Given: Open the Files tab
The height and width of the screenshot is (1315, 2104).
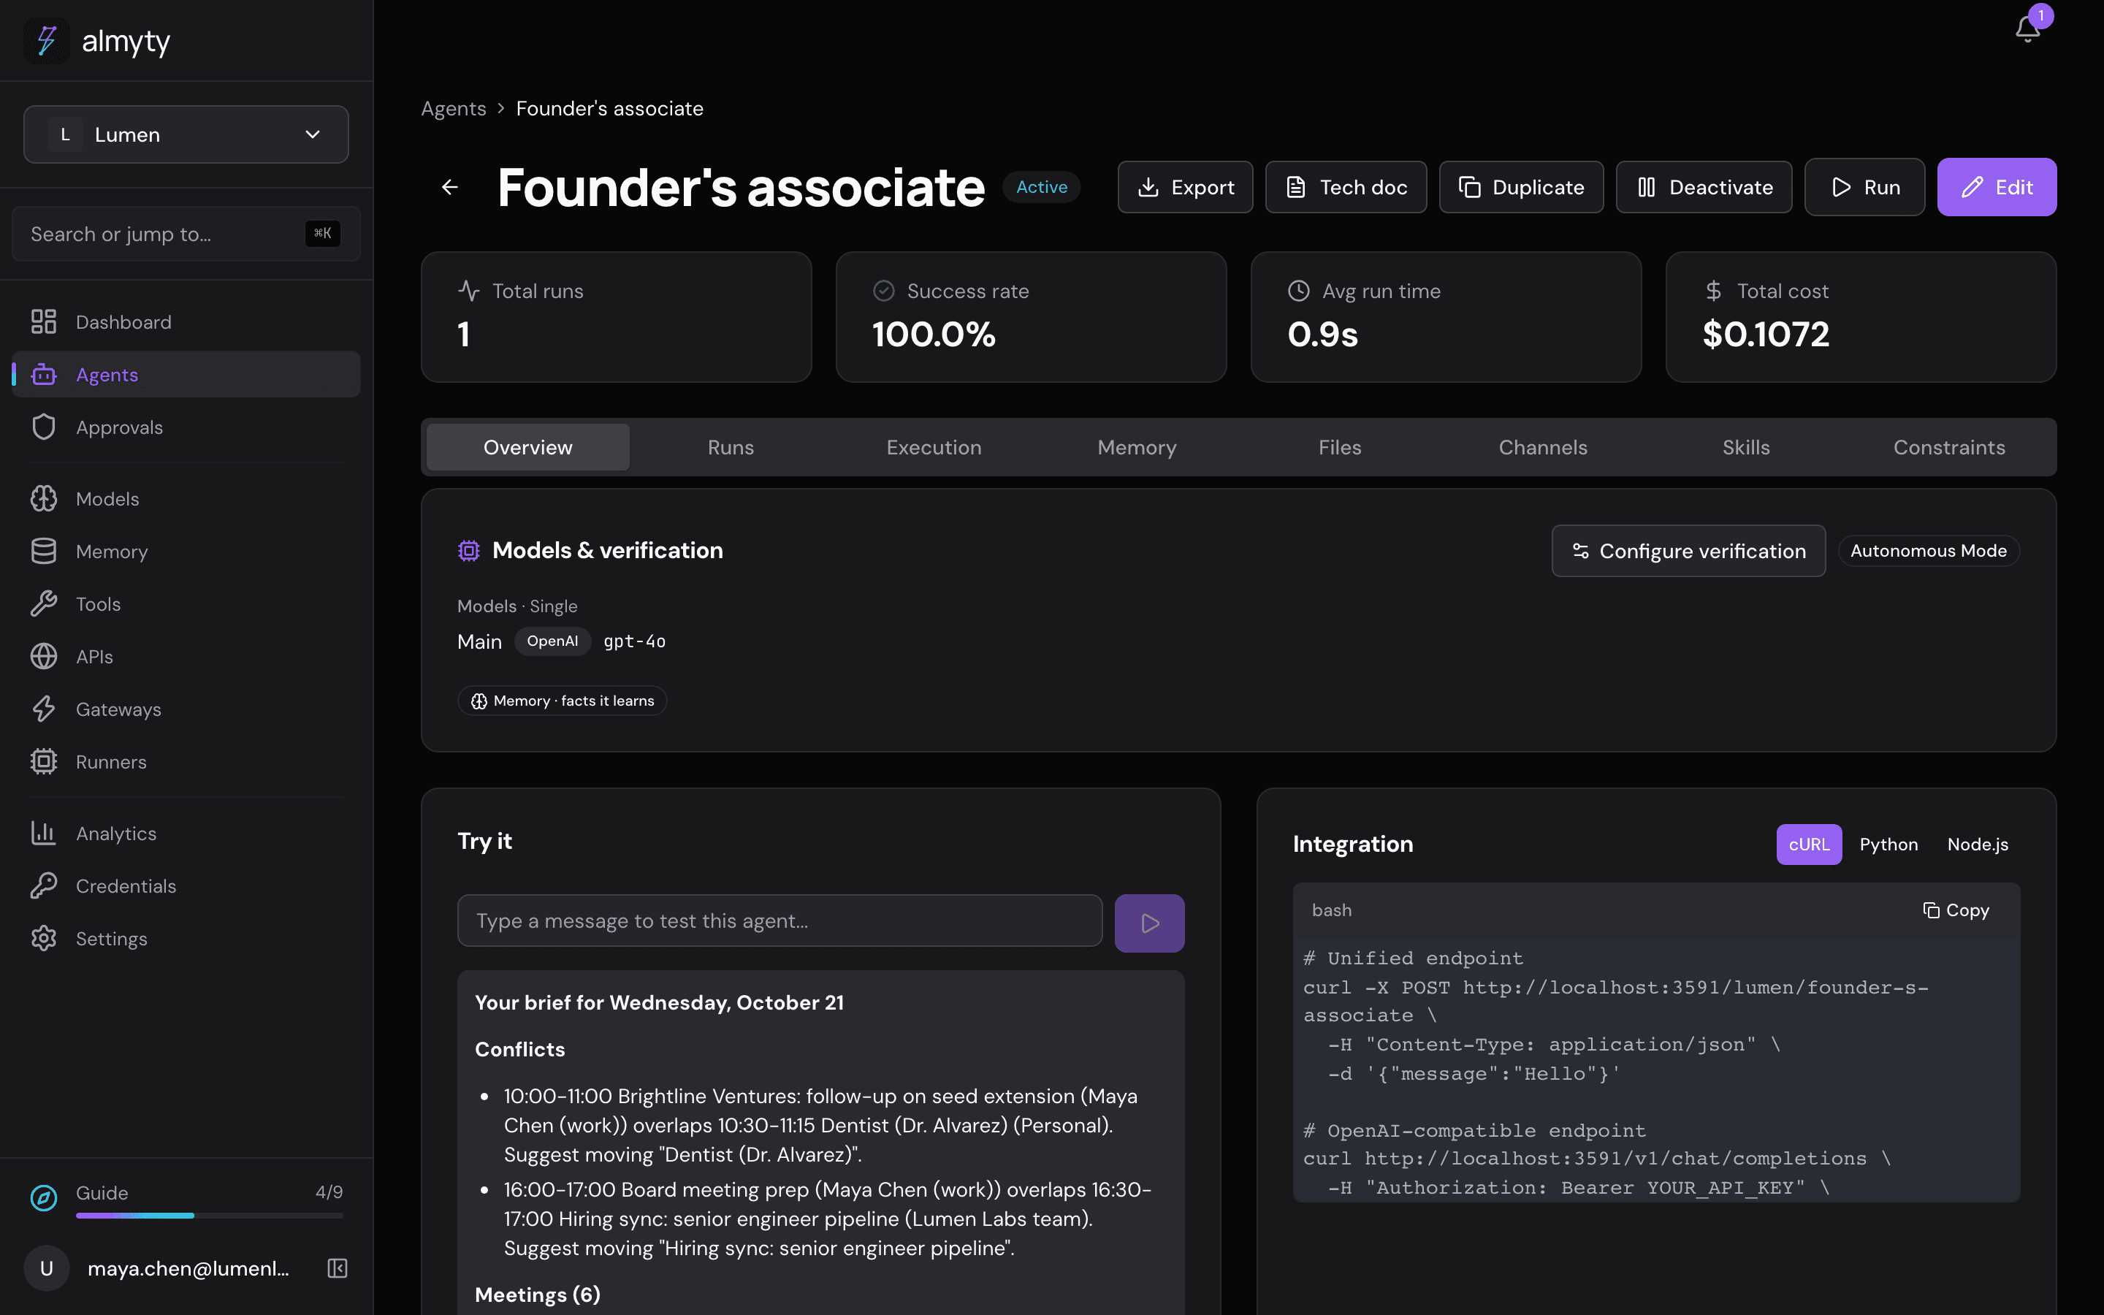Looking at the screenshot, I should coord(1340,447).
